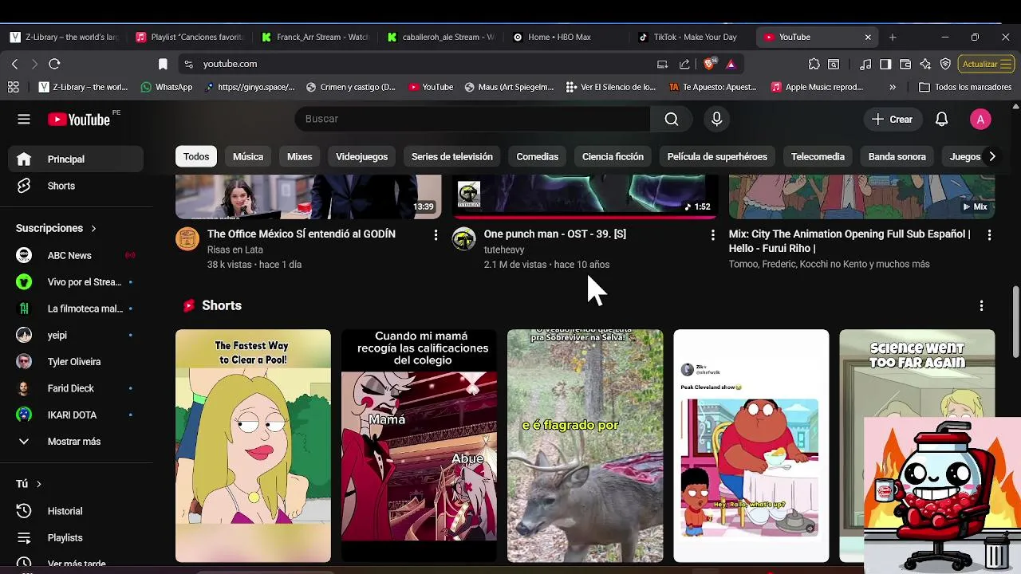Click the page vertical scrollbar
1021x574 pixels.
point(1015,322)
